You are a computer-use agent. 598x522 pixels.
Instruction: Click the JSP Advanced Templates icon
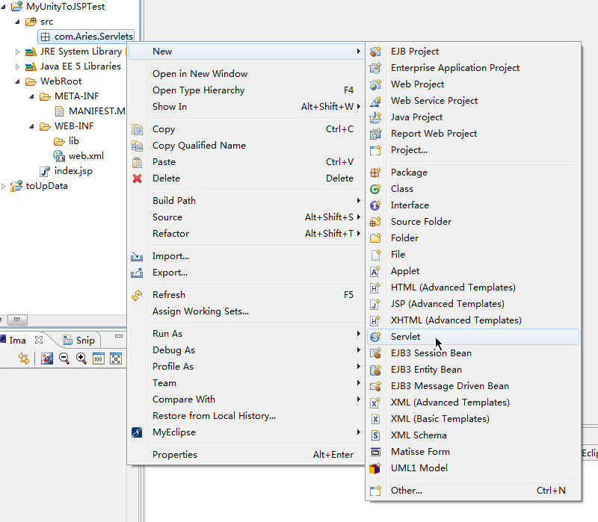(375, 304)
